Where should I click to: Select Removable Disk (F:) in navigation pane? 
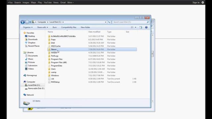coord(36,88)
